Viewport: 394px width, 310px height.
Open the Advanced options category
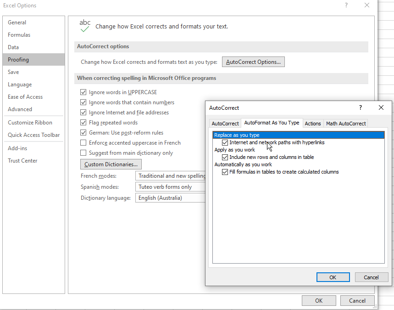pos(33,109)
